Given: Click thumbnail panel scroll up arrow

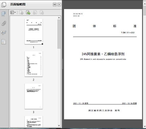Looking at the screenshot, I should pos(59,18).
